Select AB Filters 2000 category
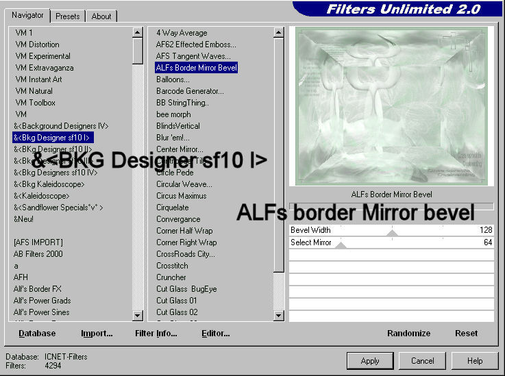Screen dimensions: 505x376 (x=38, y=253)
